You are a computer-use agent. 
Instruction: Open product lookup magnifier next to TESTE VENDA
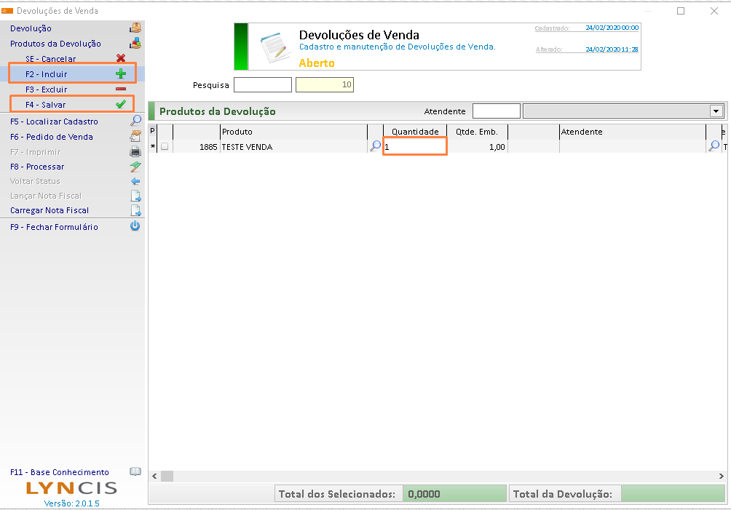point(376,146)
